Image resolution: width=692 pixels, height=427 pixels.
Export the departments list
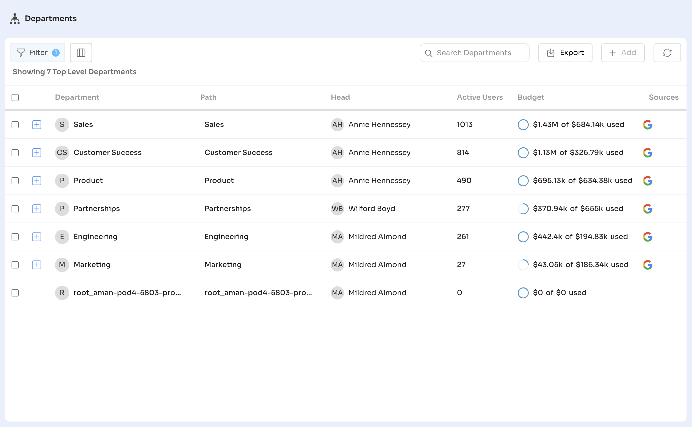coord(565,53)
